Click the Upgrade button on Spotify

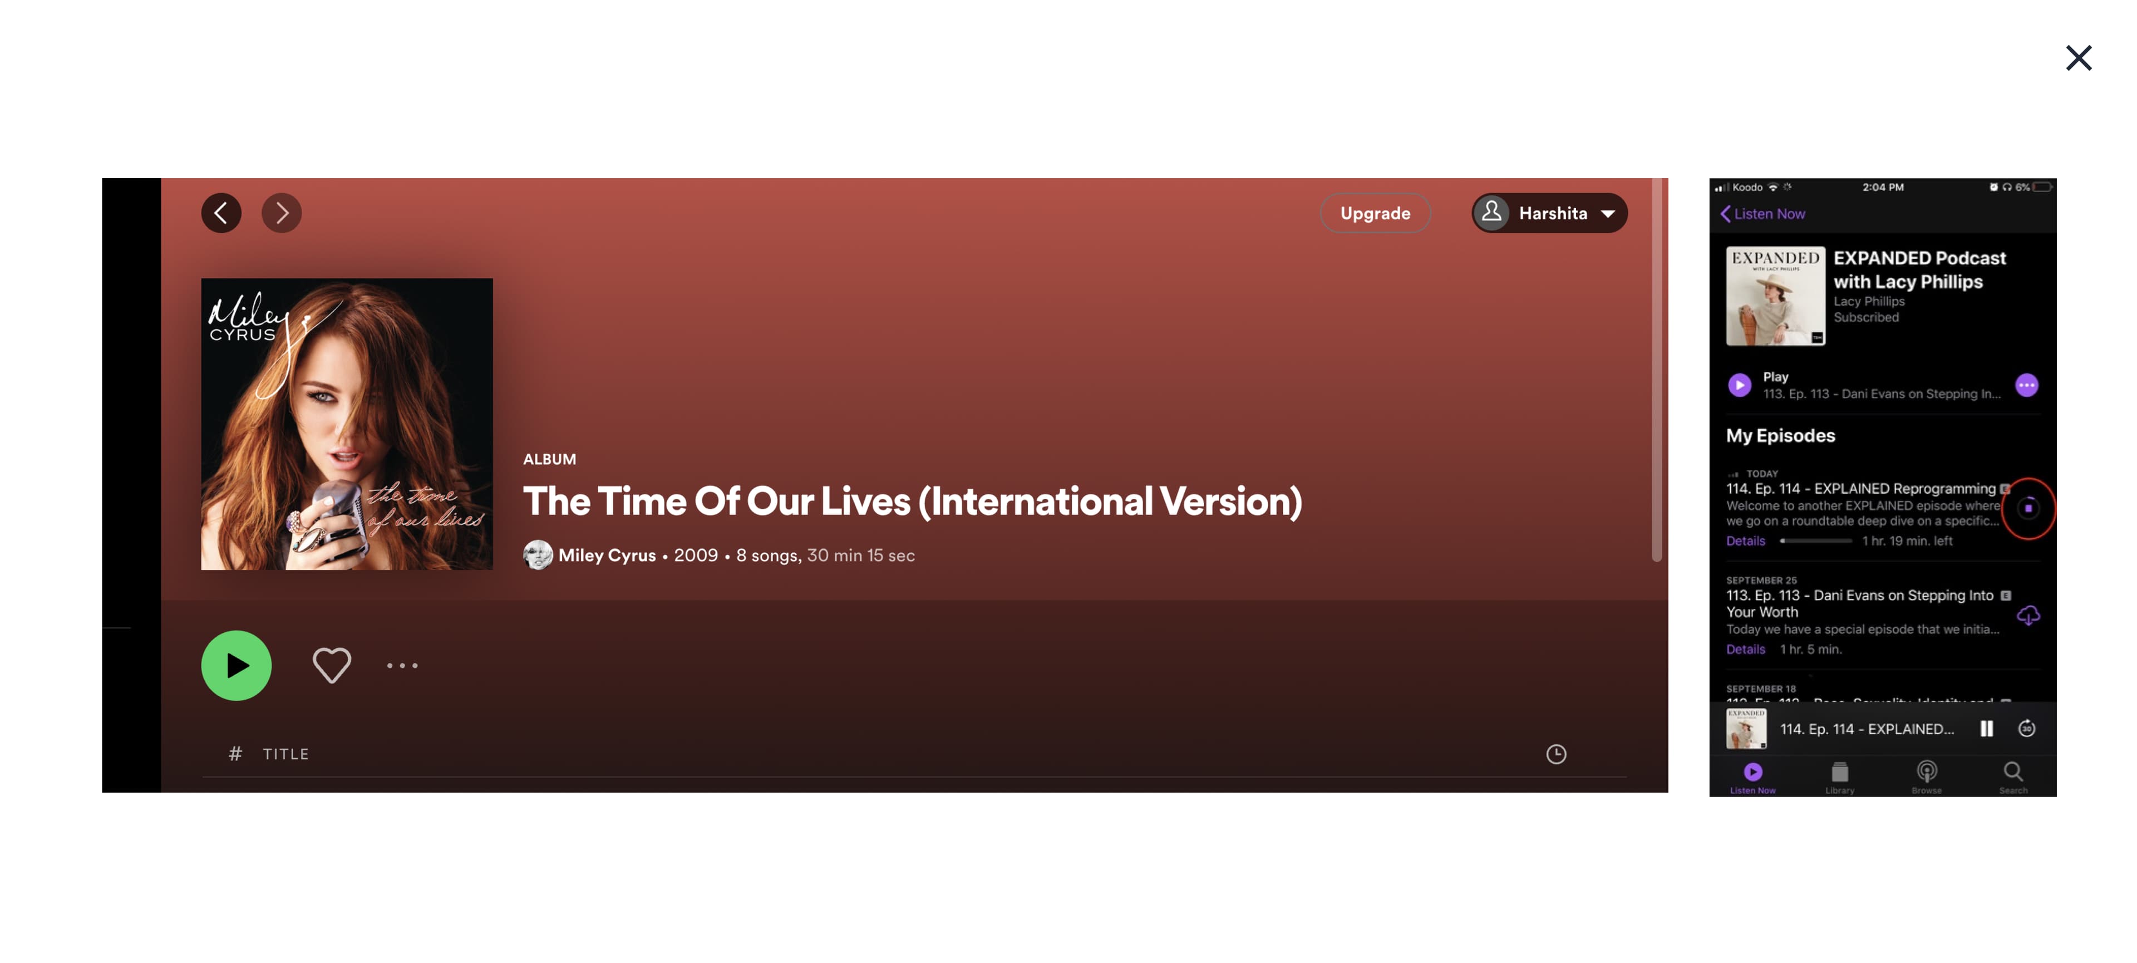(x=1374, y=213)
